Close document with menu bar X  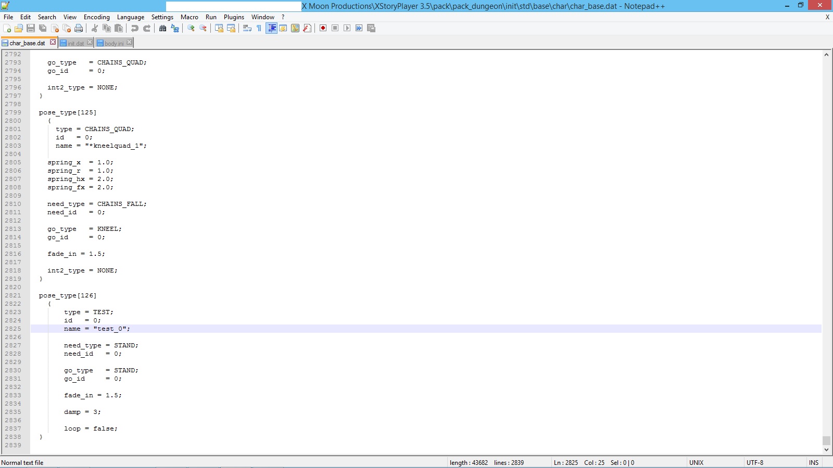[x=827, y=17]
